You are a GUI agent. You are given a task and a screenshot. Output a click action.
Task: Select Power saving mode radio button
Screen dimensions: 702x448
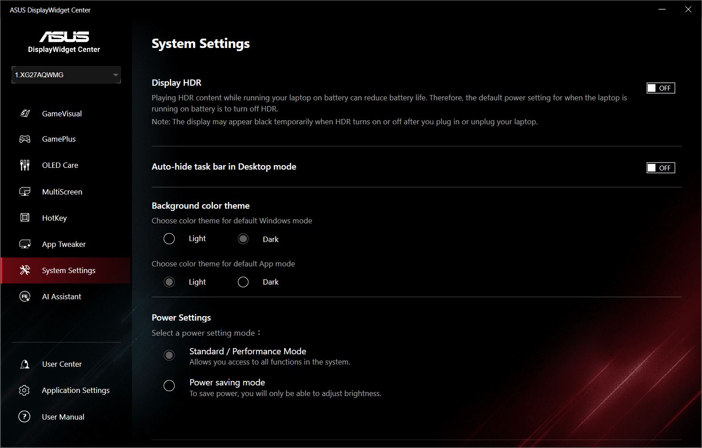(x=169, y=385)
